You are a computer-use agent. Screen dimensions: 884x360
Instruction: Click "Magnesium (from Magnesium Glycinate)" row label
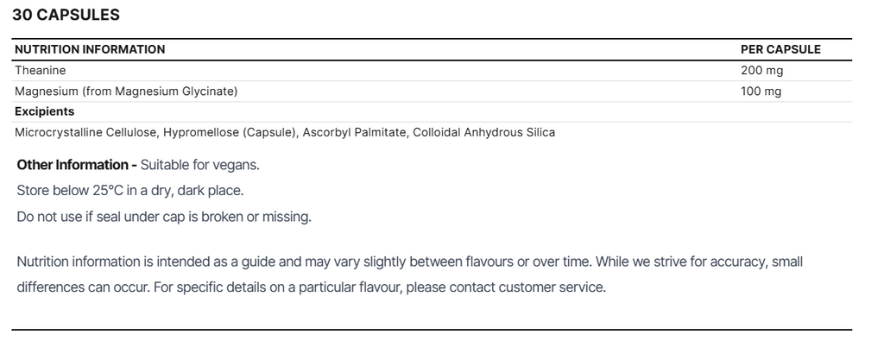click(x=126, y=91)
